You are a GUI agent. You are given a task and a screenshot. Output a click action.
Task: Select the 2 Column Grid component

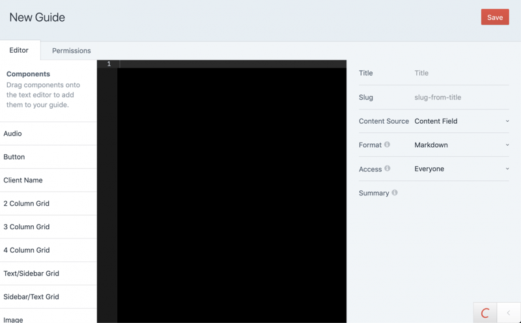[x=48, y=204]
